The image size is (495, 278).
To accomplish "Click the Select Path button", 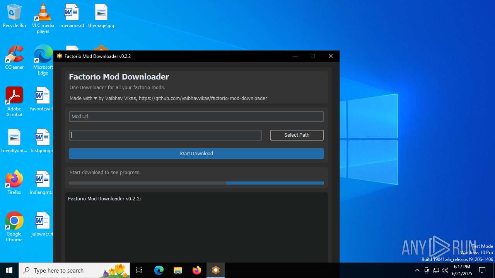I will (x=297, y=135).
